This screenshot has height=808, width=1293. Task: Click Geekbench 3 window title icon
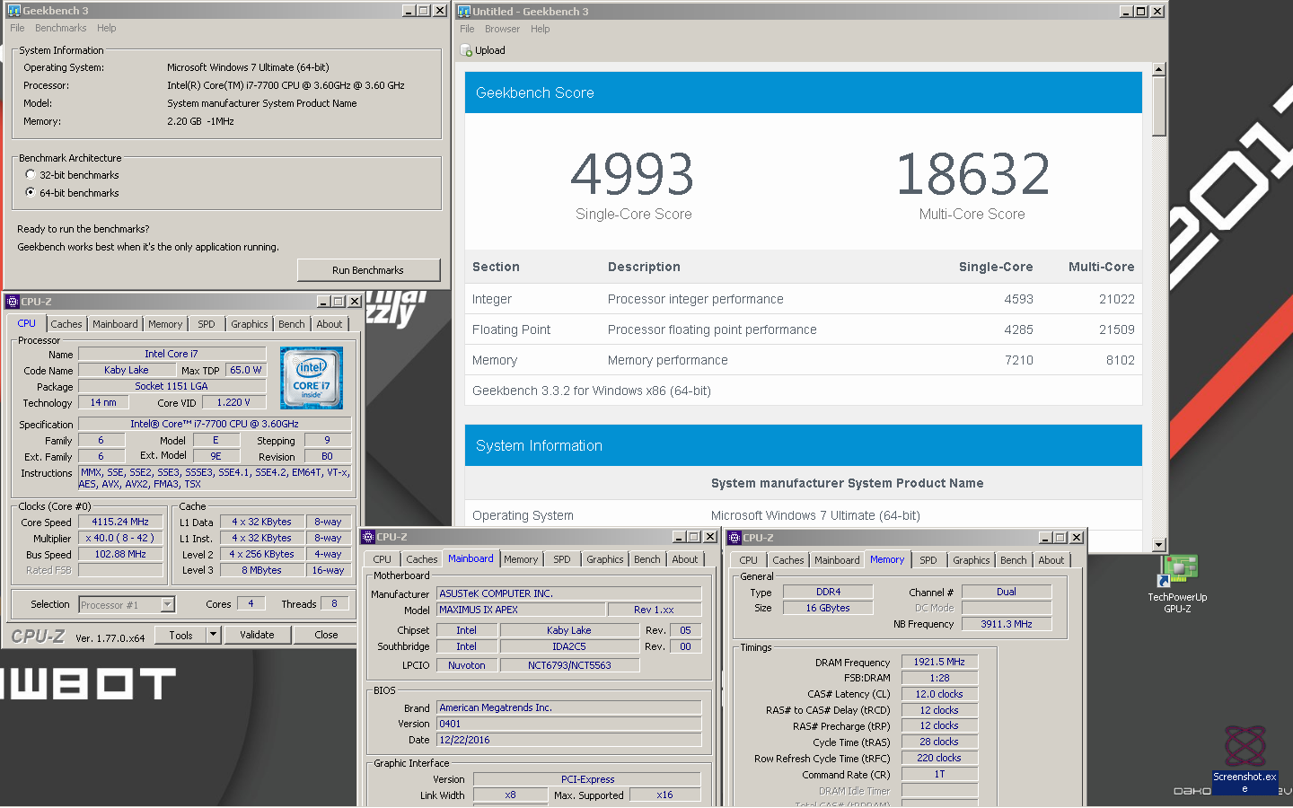[x=13, y=11]
